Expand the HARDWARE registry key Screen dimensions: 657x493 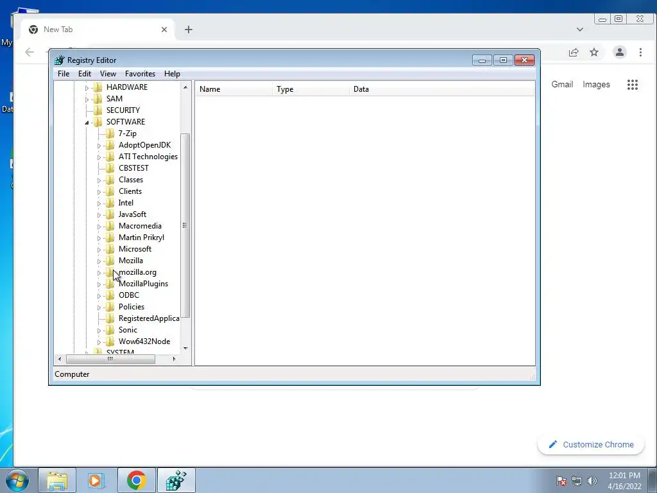click(x=87, y=88)
